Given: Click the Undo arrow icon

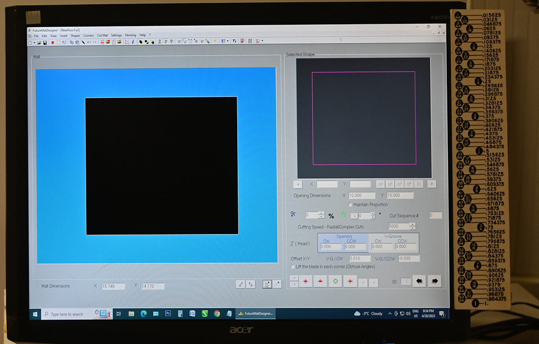Looking at the screenshot, I should click(89, 42).
